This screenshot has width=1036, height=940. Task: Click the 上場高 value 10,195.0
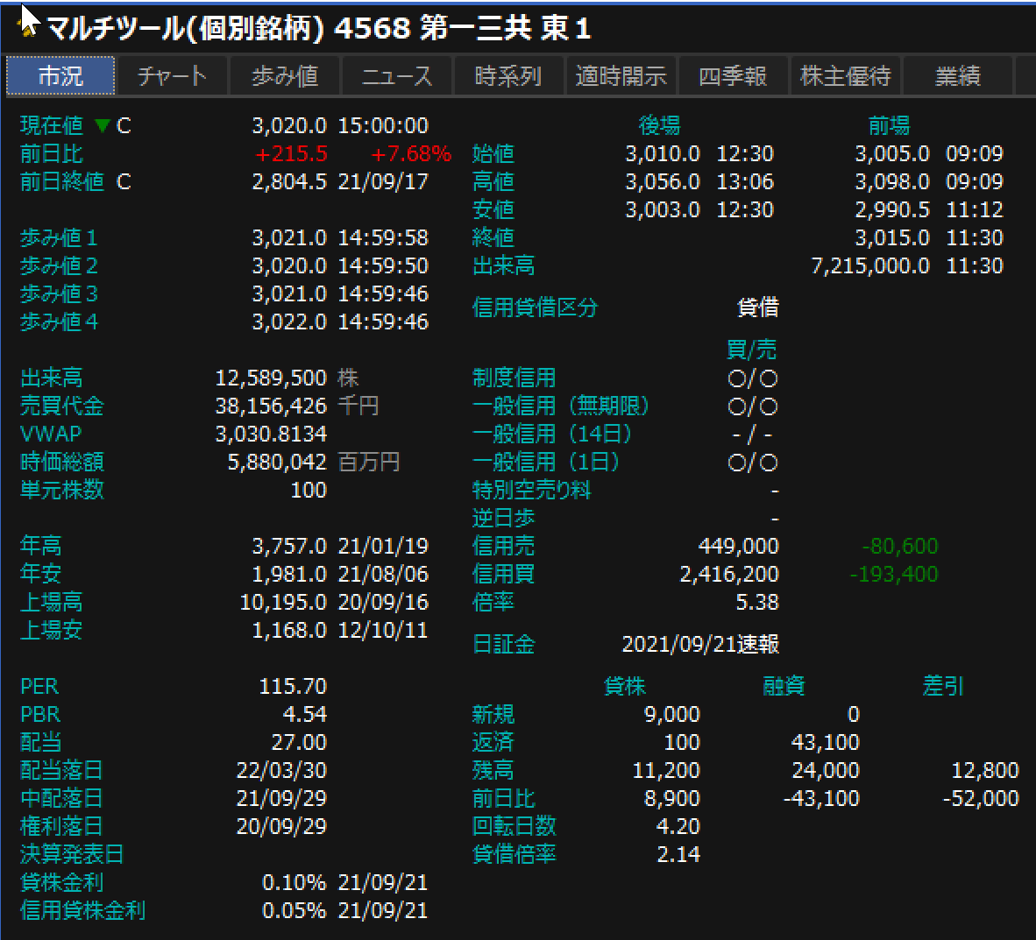click(x=283, y=603)
